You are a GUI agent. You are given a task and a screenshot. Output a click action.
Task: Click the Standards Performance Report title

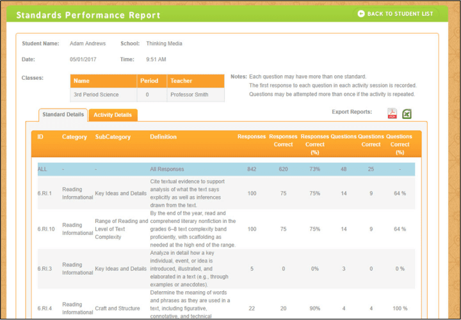pyautogui.click(x=88, y=15)
